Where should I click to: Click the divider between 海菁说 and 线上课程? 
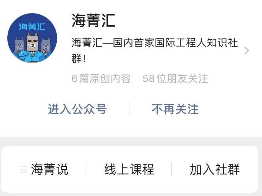tap(86, 169)
